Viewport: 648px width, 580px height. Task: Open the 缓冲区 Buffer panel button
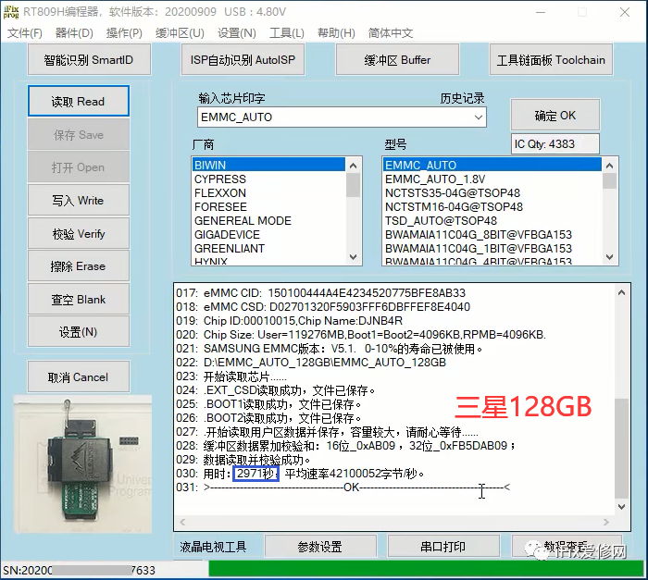coord(397,60)
